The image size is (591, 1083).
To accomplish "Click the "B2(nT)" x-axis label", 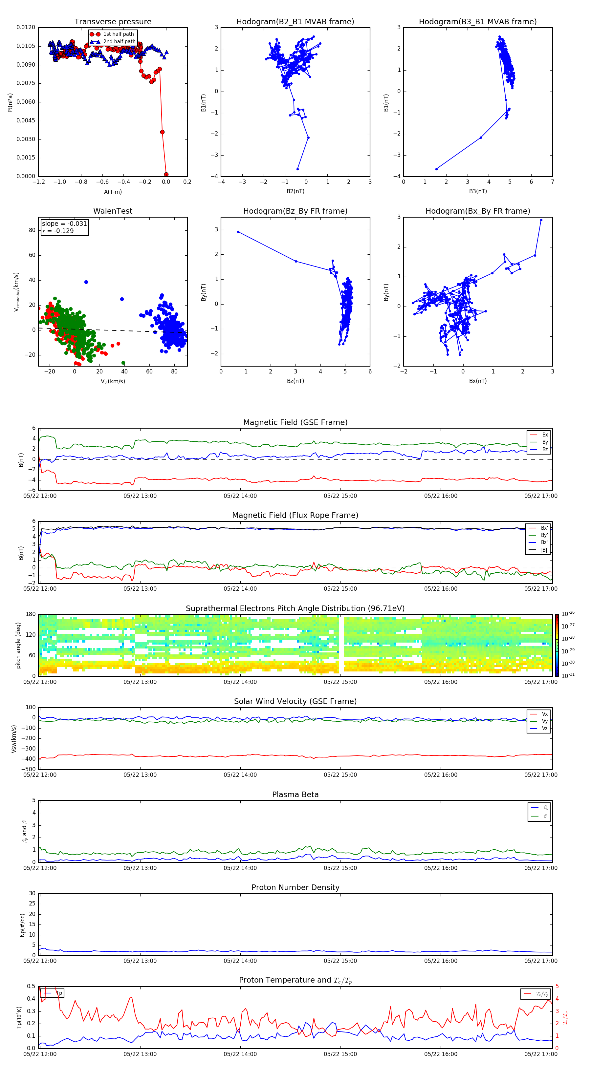I will click(x=295, y=191).
